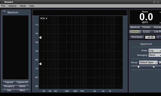Open the signal level meter source dropdown arrow
This screenshot has width=161, height=96.
(x=160, y=12)
